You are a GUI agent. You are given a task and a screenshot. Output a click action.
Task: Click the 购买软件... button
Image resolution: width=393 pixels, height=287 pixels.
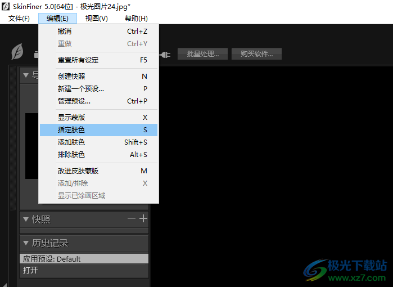click(x=256, y=54)
